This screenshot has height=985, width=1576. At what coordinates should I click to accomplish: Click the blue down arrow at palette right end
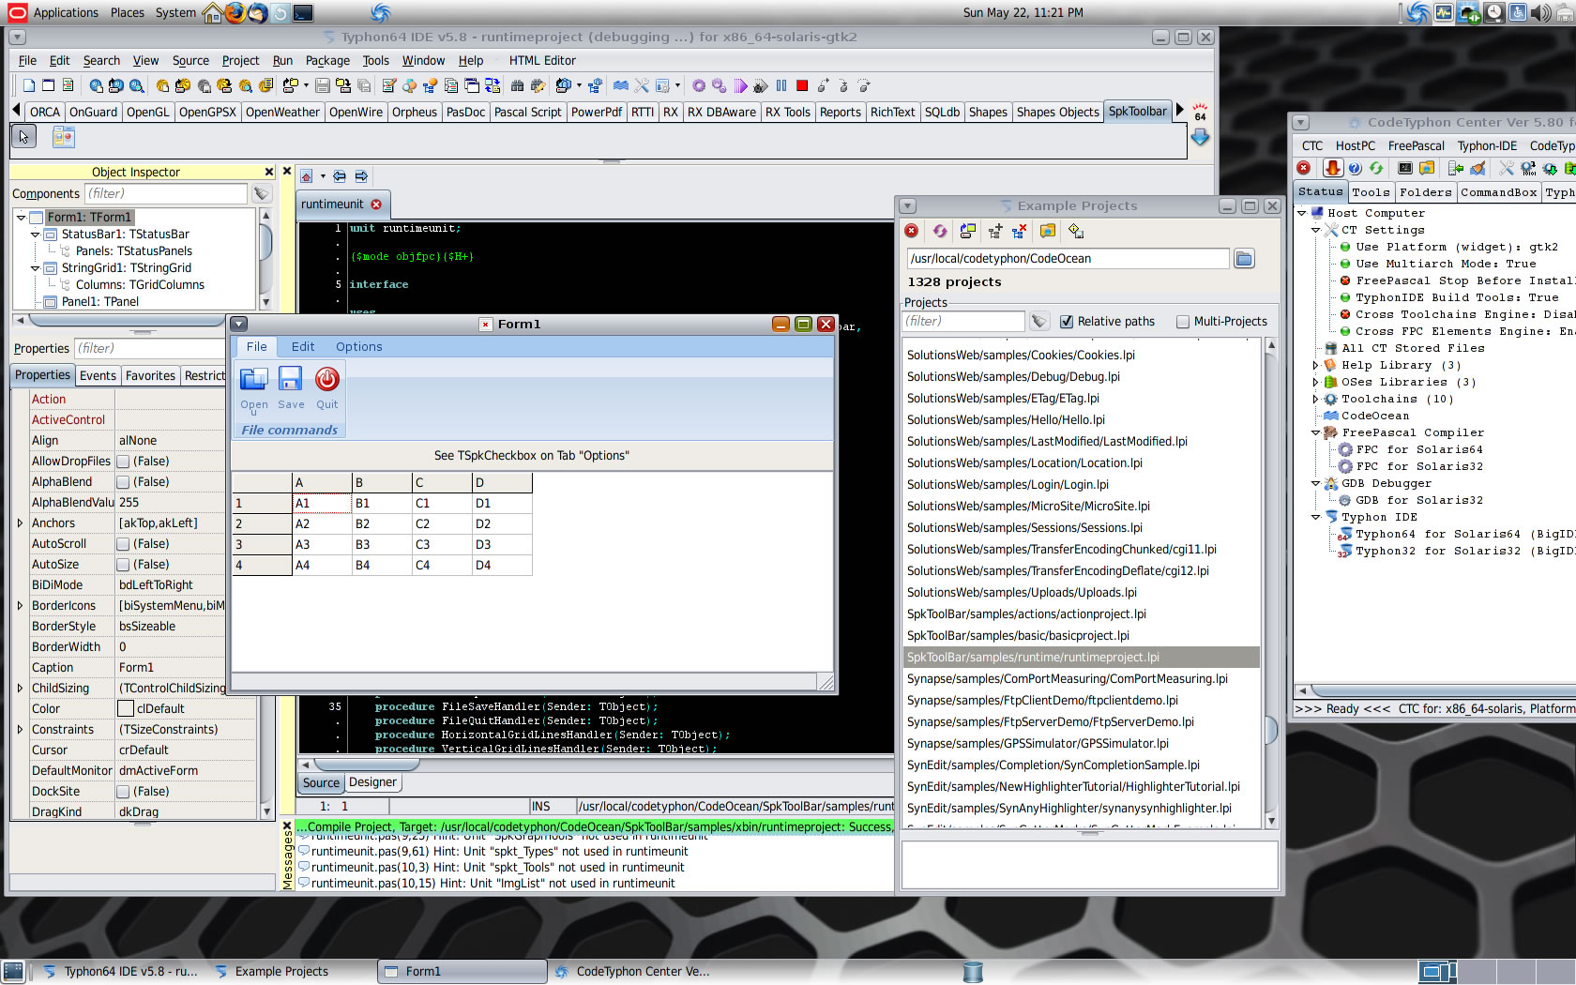[x=1200, y=137]
